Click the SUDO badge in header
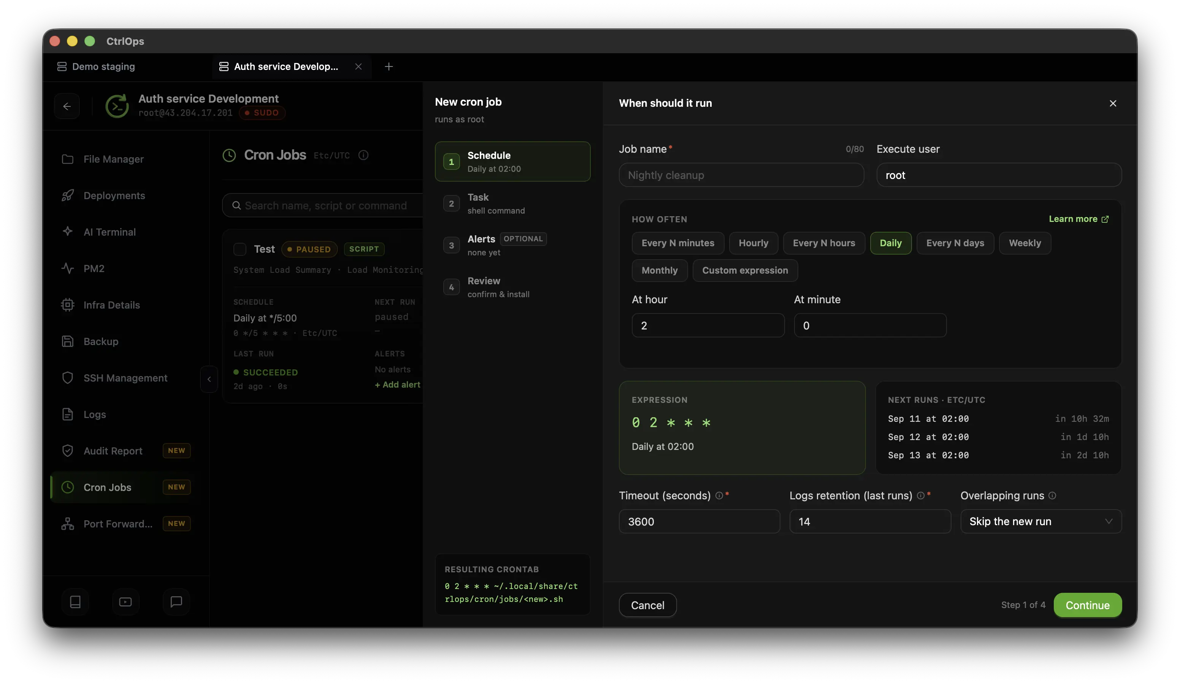Image resolution: width=1180 pixels, height=684 pixels. 262,113
